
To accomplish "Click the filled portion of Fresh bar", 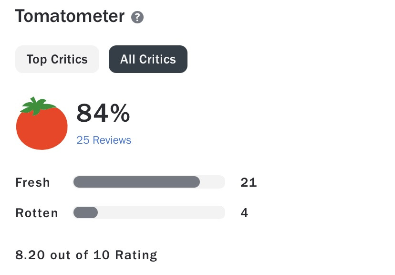I will click(x=136, y=182).
